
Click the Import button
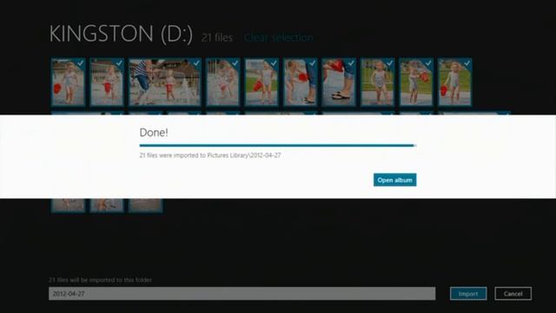[x=468, y=294]
